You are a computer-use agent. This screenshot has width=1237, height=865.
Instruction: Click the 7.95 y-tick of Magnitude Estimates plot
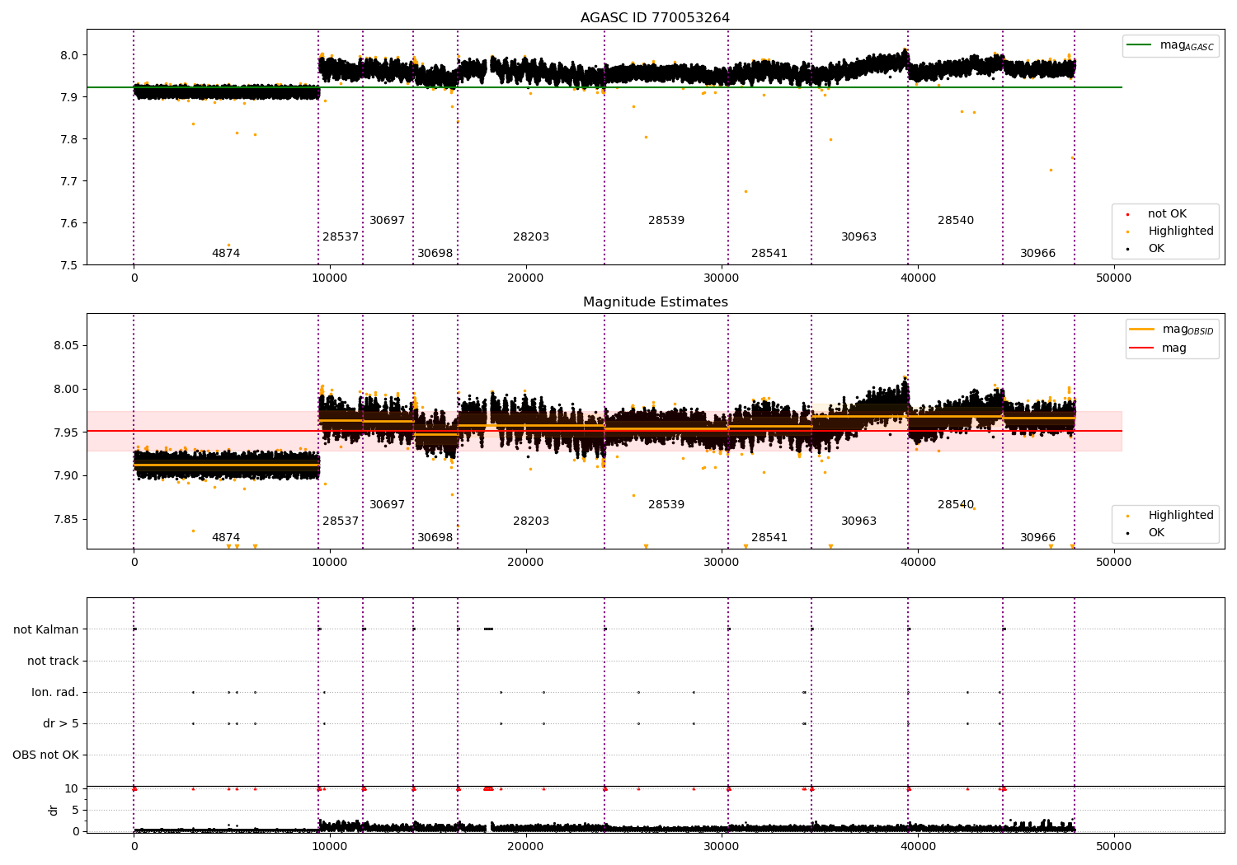tap(66, 432)
